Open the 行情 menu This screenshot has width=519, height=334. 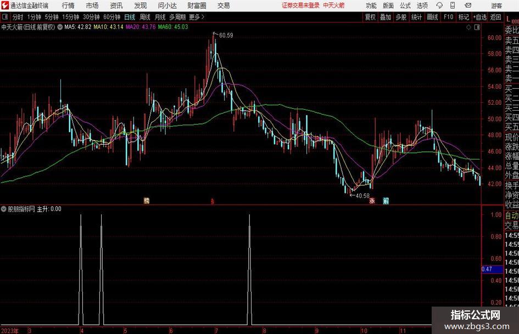tap(68, 5)
